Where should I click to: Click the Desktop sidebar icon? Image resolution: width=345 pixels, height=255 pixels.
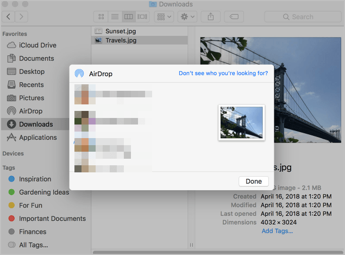[x=11, y=72]
